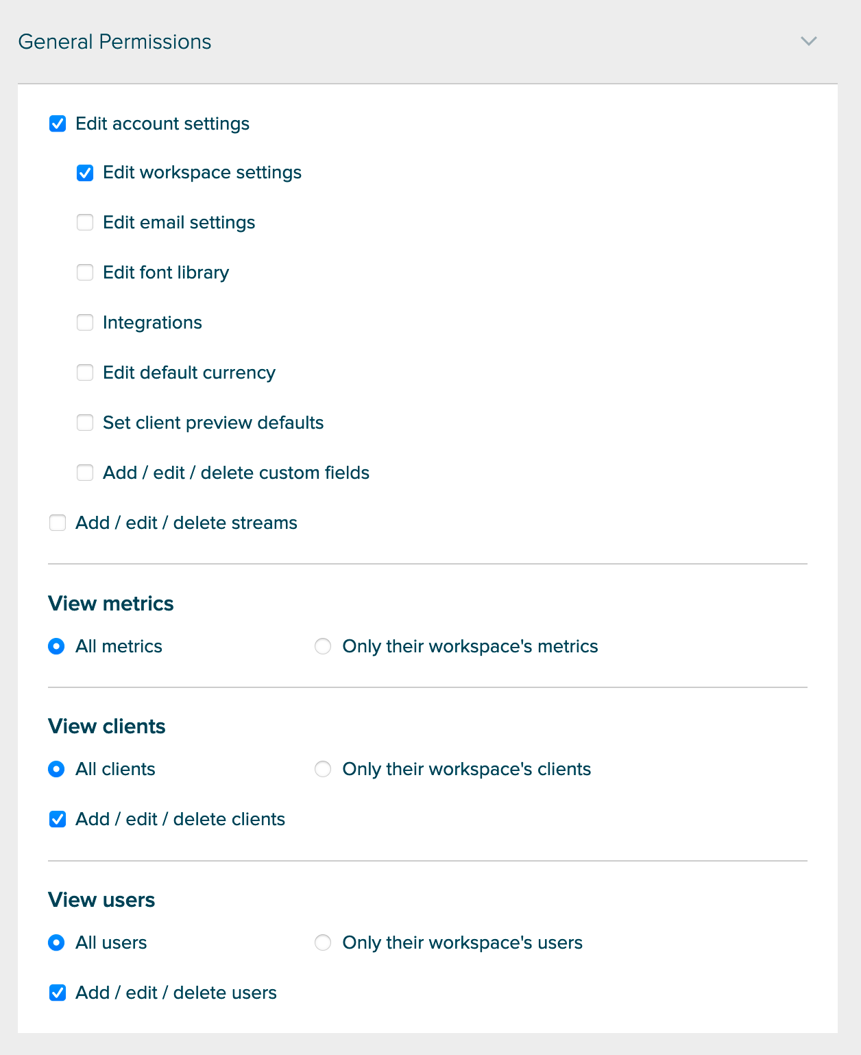861x1055 pixels.
Task: Enable Edit default currency
Action: (85, 372)
